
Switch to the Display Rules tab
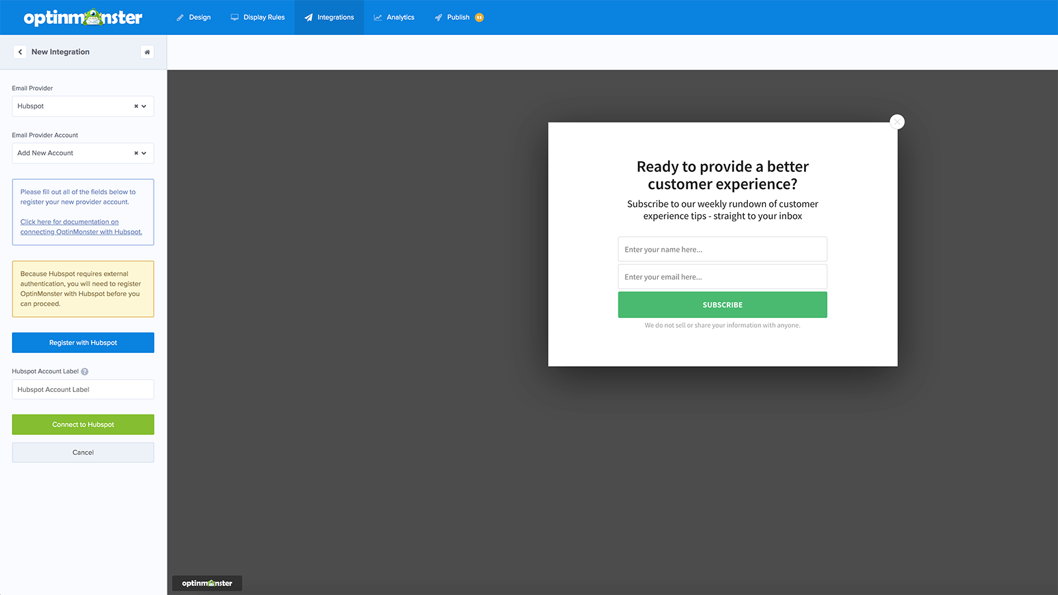point(258,17)
